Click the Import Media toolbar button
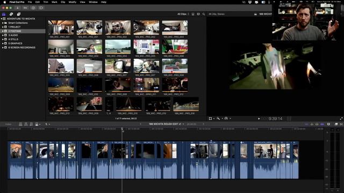Viewport: 344px width, 193px height. (x=17, y=8)
